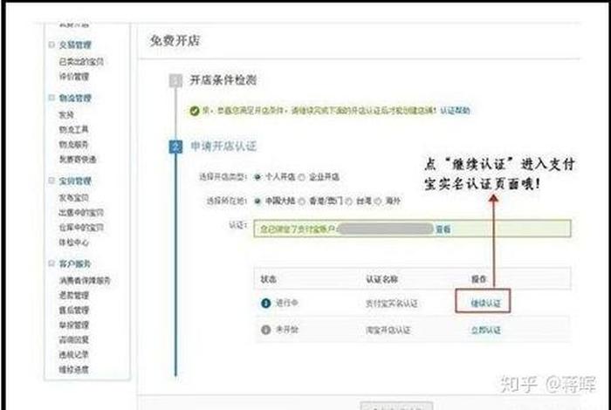Collapse the 物流管理 section toggle box
The width and height of the screenshot is (611, 410).
(51, 98)
